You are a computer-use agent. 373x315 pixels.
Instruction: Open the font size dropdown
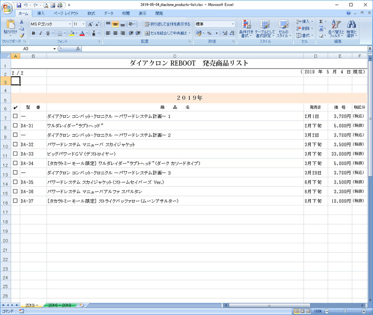(83, 24)
